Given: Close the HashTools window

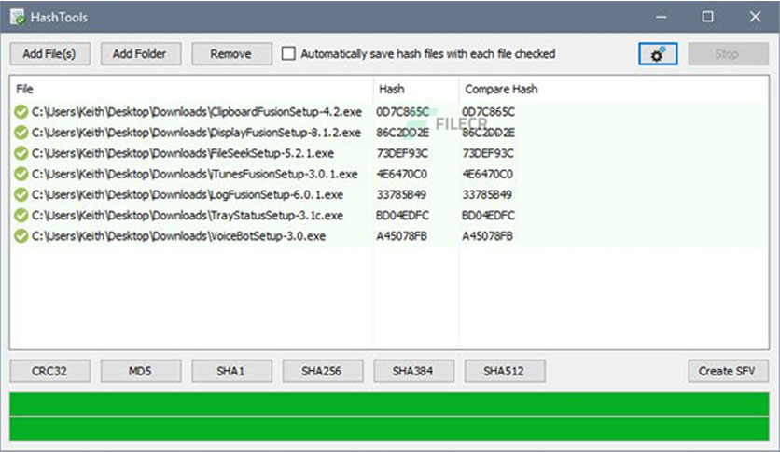Looking at the screenshot, I should tap(755, 17).
